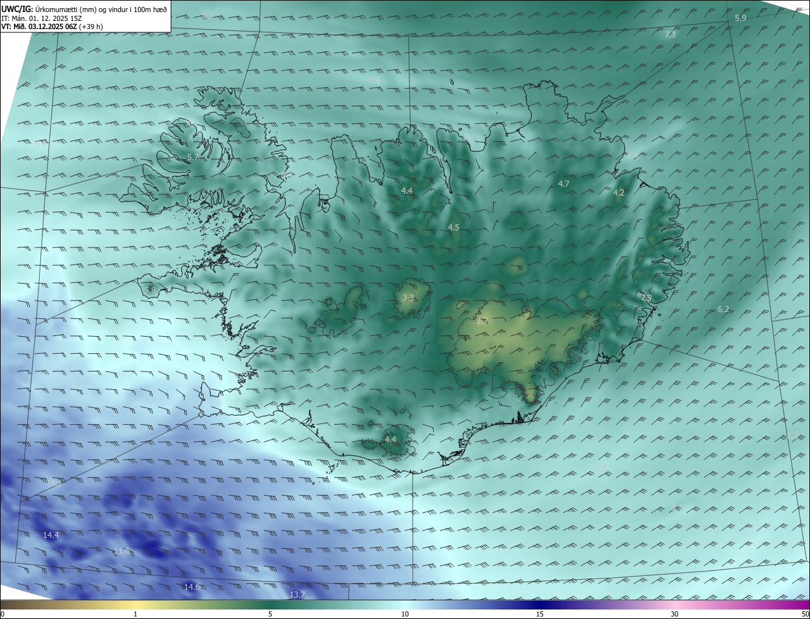Click the 3.3 value on the glacier
Screen dimensions: 810x619
click(408, 297)
